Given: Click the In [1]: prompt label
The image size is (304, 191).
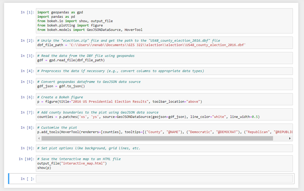Looking at the screenshot, I should pos(28,12).
